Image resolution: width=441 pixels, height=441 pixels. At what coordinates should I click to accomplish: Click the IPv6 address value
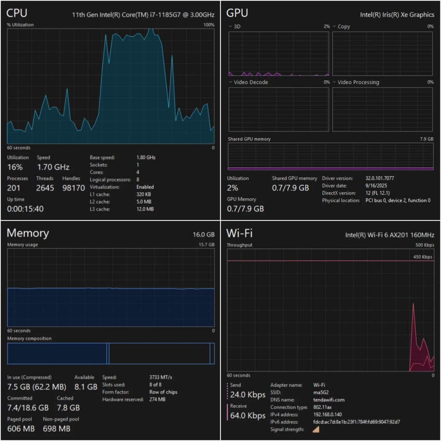(x=356, y=422)
